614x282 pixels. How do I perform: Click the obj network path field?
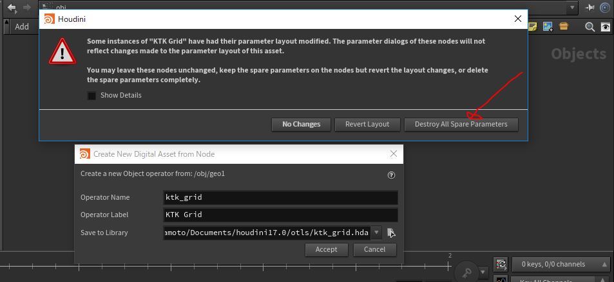click(303, 8)
